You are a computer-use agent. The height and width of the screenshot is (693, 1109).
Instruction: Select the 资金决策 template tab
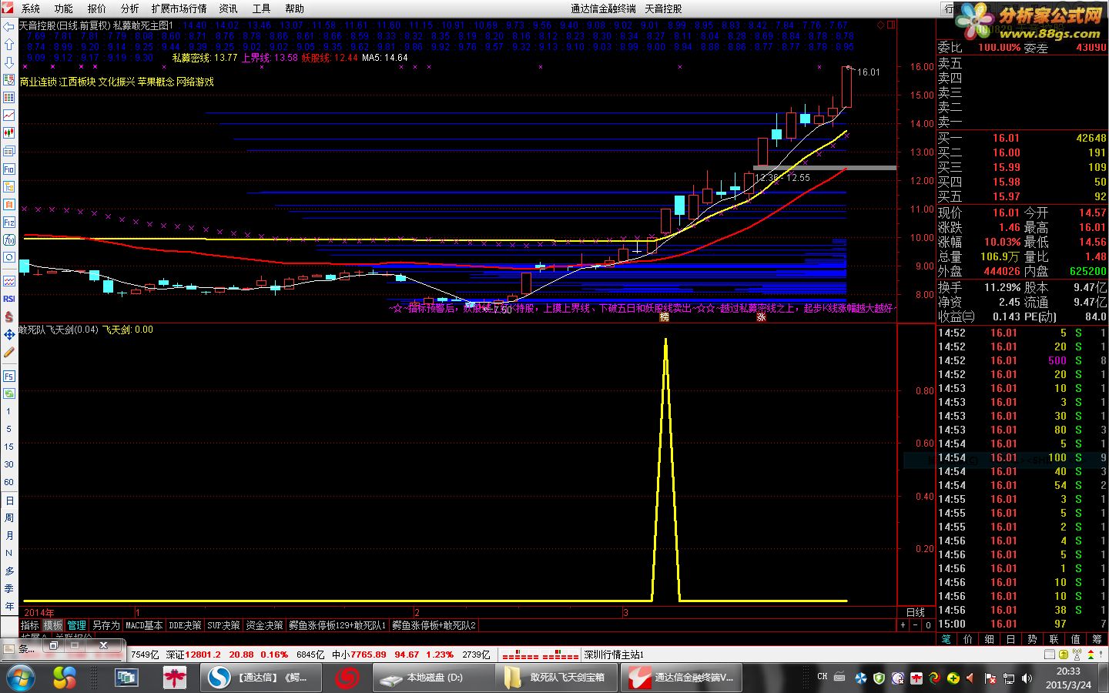click(264, 625)
